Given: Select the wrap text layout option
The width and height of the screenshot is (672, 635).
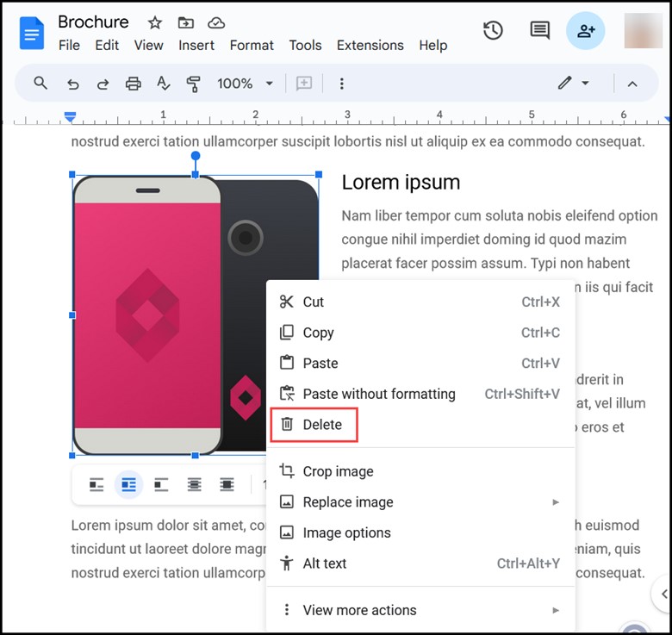Looking at the screenshot, I should [x=128, y=484].
